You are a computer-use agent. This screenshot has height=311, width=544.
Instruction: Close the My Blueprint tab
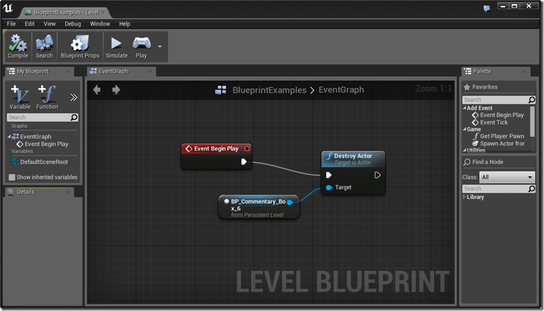pyautogui.click(x=68, y=71)
